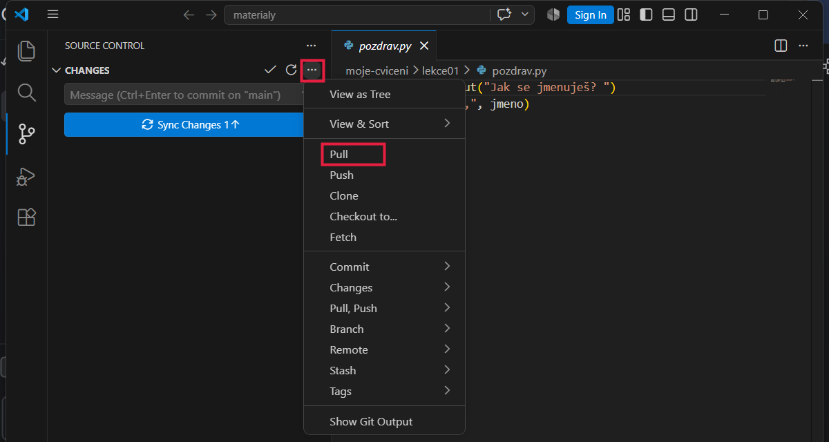Open the chat dropdown arrow
Viewport: 829px width, 442px height.
525,15
